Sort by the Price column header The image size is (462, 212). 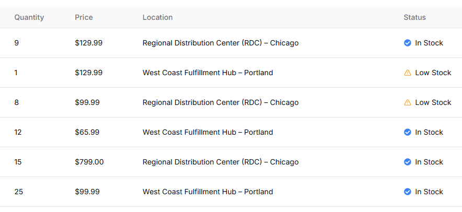(84, 17)
